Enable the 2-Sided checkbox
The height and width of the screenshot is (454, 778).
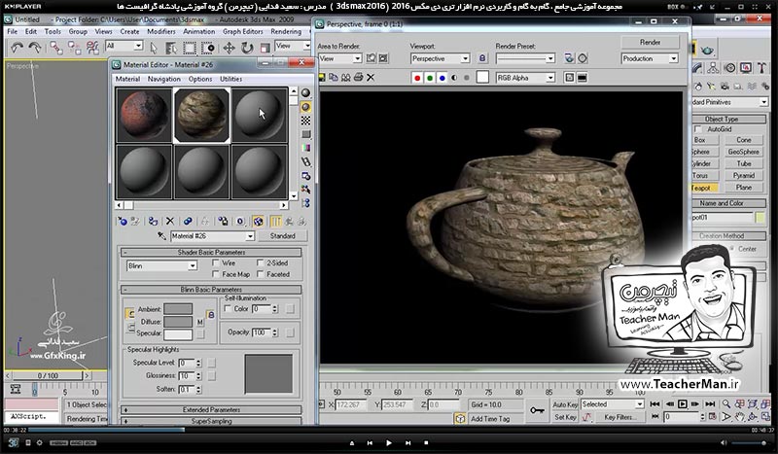point(261,262)
